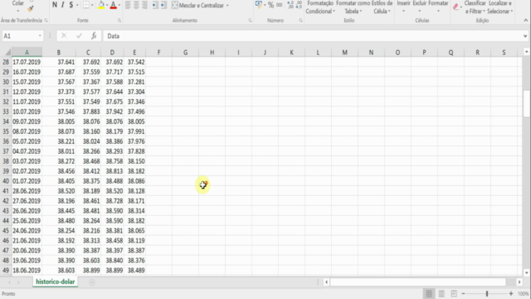
Task: Apply thousands separator (000) format
Action: (x=279, y=5)
